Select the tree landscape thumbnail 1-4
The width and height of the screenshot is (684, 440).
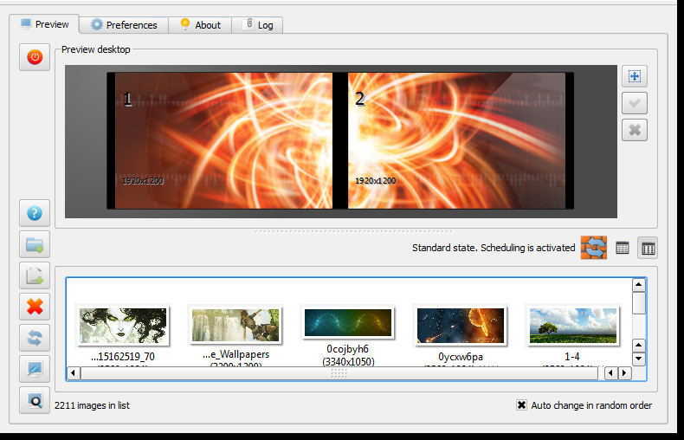click(x=573, y=326)
